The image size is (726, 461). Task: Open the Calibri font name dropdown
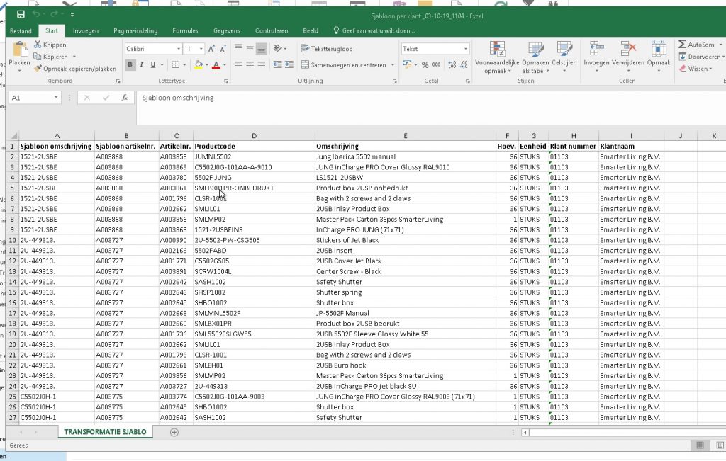click(178, 49)
